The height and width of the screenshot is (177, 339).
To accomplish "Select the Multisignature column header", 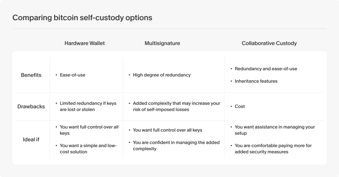I will [162, 43].
